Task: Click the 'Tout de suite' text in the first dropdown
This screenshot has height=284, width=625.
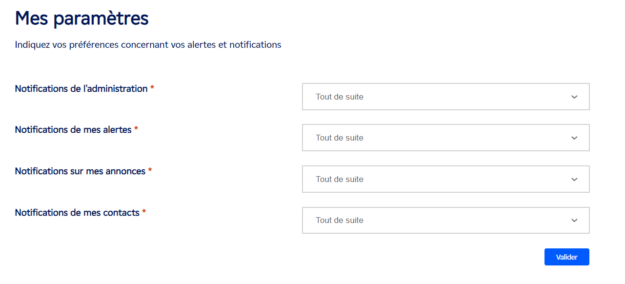Action: [x=340, y=97]
